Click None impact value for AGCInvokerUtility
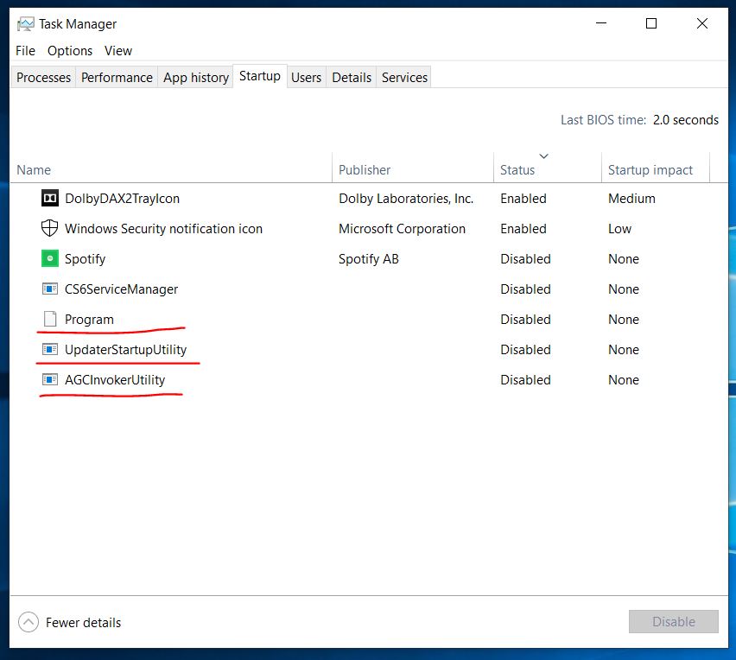 click(624, 380)
